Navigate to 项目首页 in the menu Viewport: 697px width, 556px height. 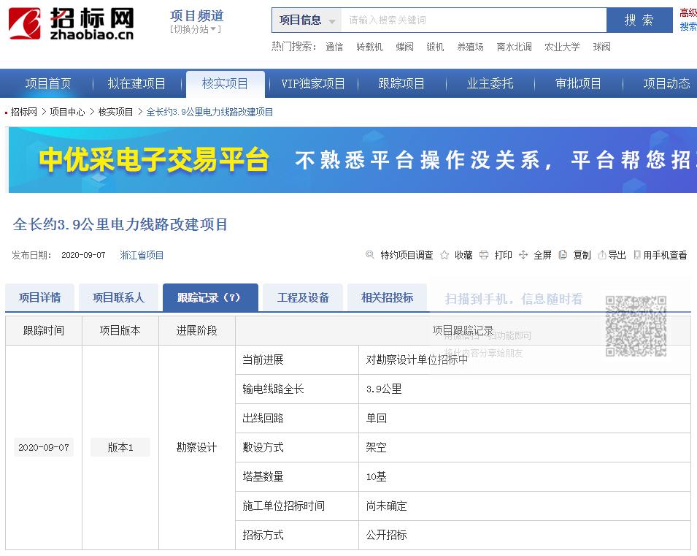click(x=47, y=83)
